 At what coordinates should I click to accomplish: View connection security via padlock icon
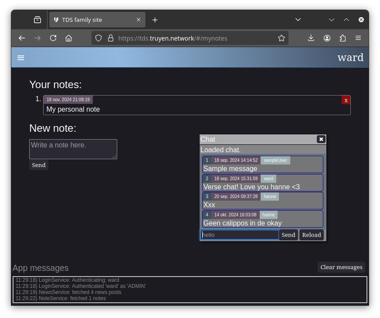(x=110, y=38)
